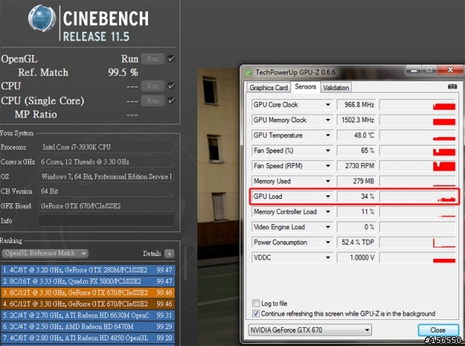Click the Processor field Intel Core i7-3930K
Image resolution: width=465 pixels, height=346 pixels.
[x=106, y=147]
